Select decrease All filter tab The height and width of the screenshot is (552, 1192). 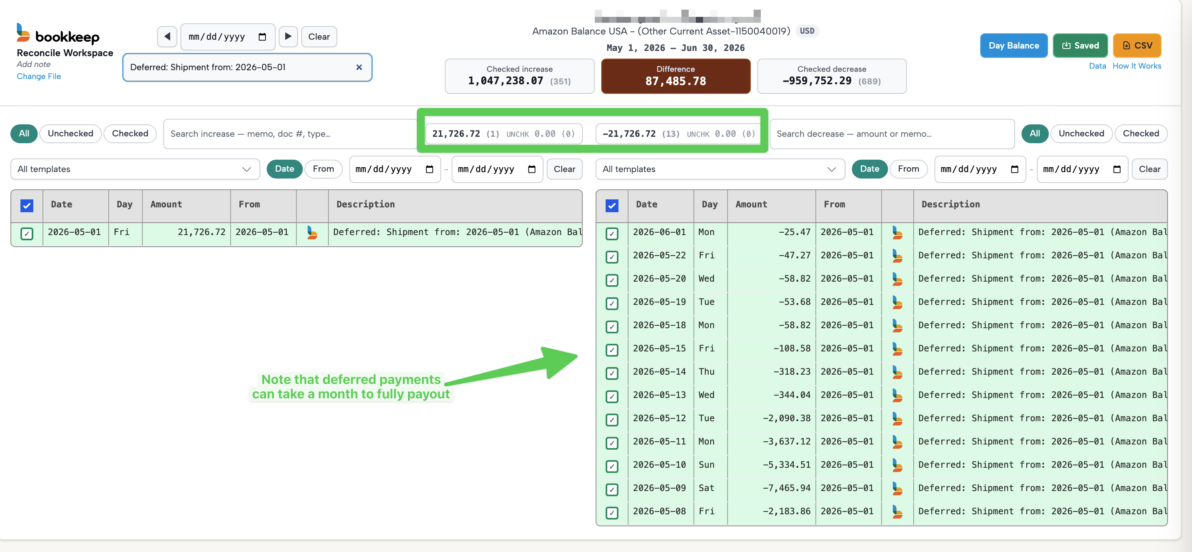tap(1035, 134)
